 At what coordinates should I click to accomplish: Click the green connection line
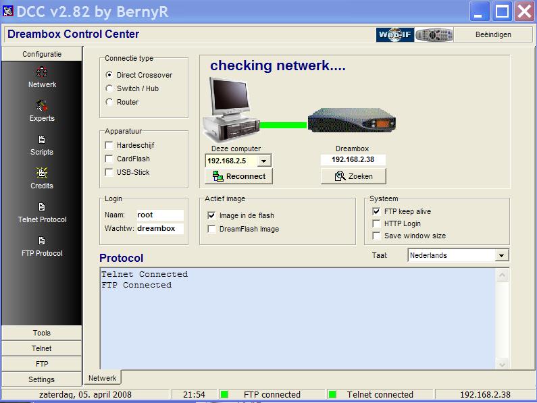pos(283,125)
